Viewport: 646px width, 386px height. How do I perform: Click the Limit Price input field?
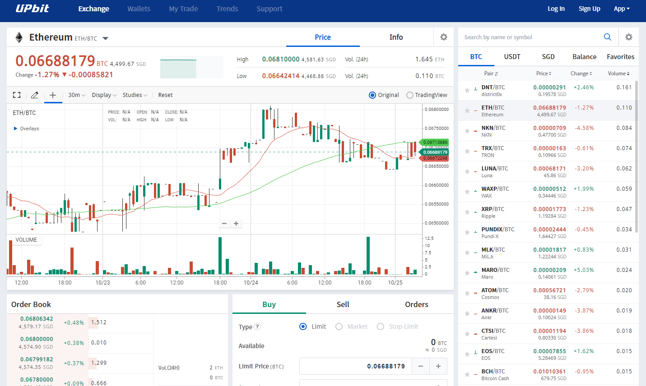[x=356, y=366]
